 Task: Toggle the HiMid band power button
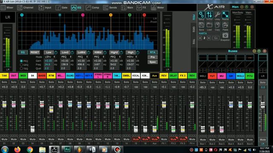[x=105, y=52]
